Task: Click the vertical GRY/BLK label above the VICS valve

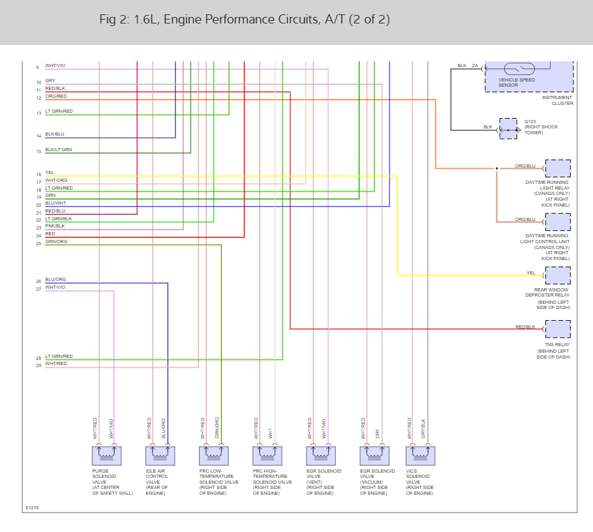Action: (423, 428)
